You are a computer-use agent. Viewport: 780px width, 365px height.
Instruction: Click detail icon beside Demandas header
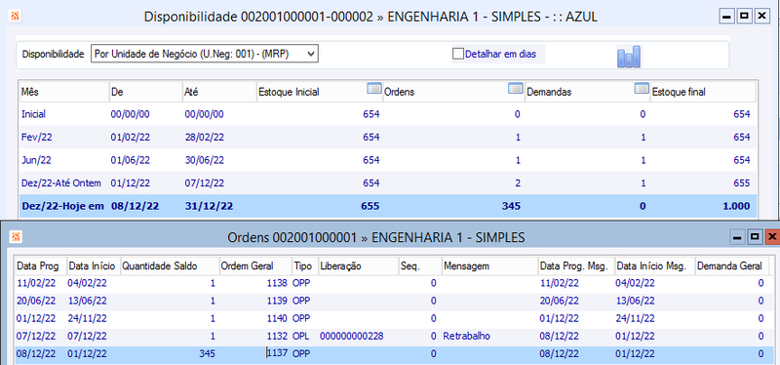[643, 89]
